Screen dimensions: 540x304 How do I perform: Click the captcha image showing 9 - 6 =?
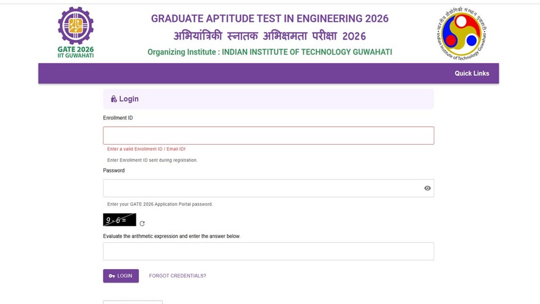[119, 220]
